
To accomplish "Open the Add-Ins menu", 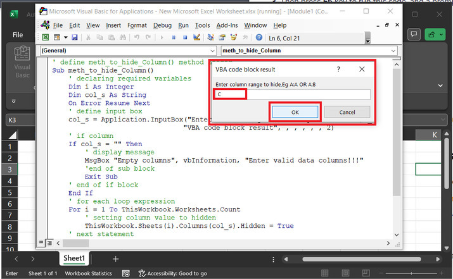I will [227, 25].
